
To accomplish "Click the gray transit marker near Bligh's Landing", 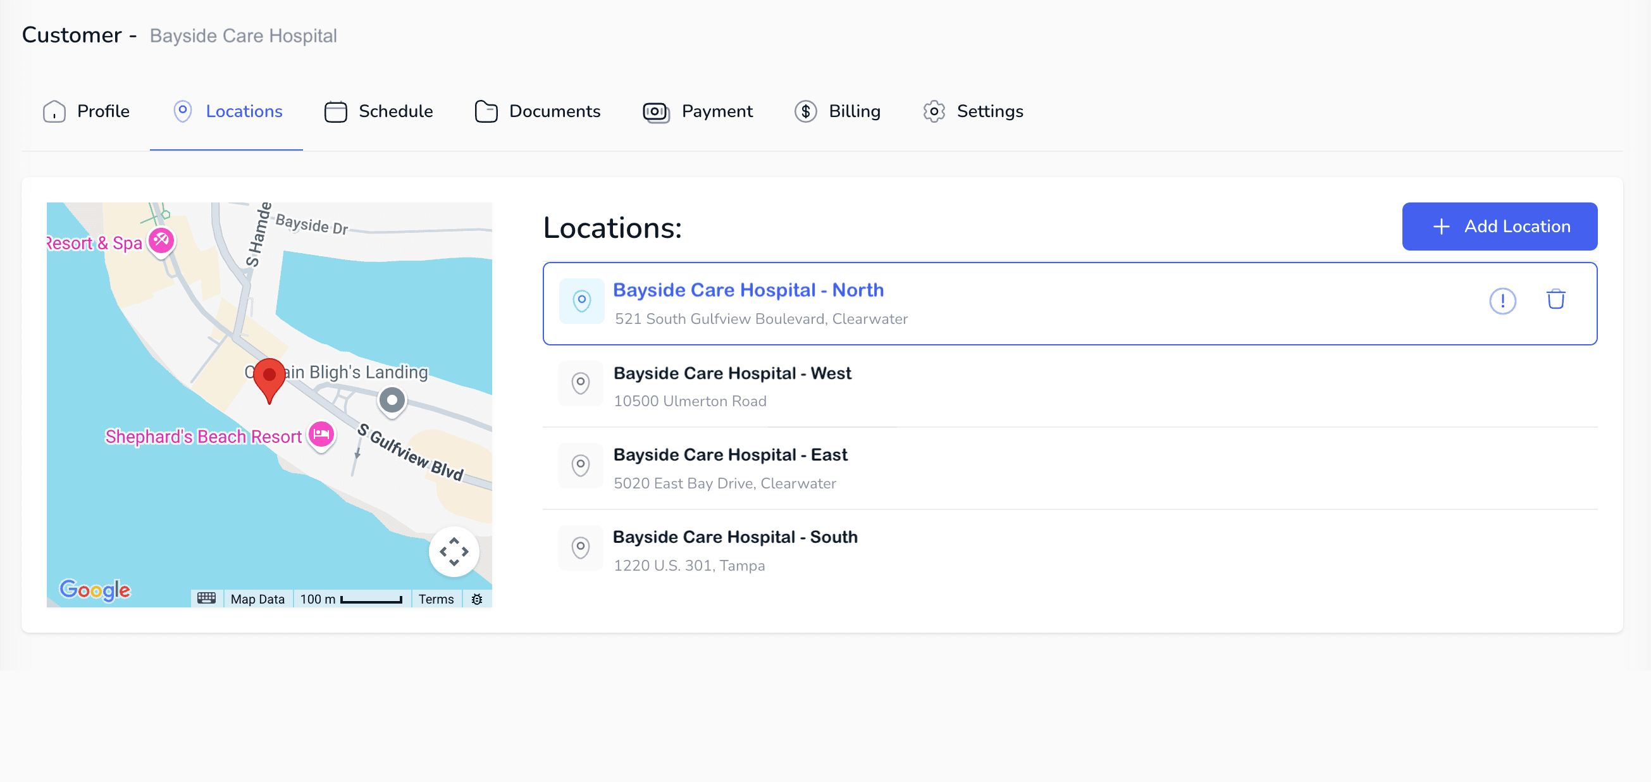I will pos(392,400).
